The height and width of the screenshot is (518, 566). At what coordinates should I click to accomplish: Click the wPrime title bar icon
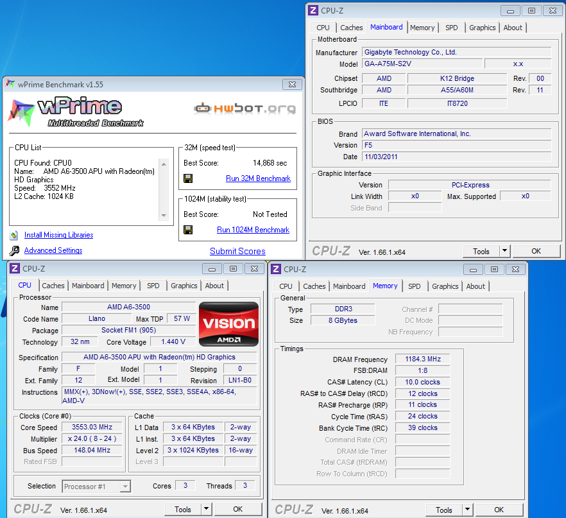tap(10, 84)
